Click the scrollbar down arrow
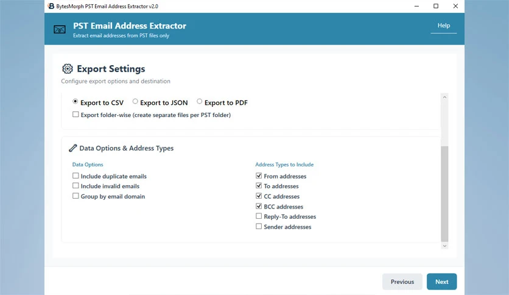Image resolution: width=509 pixels, height=295 pixels. click(x=444, y=246)
